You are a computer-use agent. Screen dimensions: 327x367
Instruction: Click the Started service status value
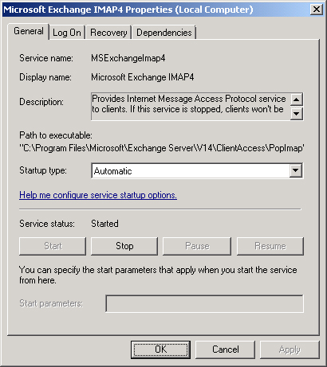(x=104, y=224)
